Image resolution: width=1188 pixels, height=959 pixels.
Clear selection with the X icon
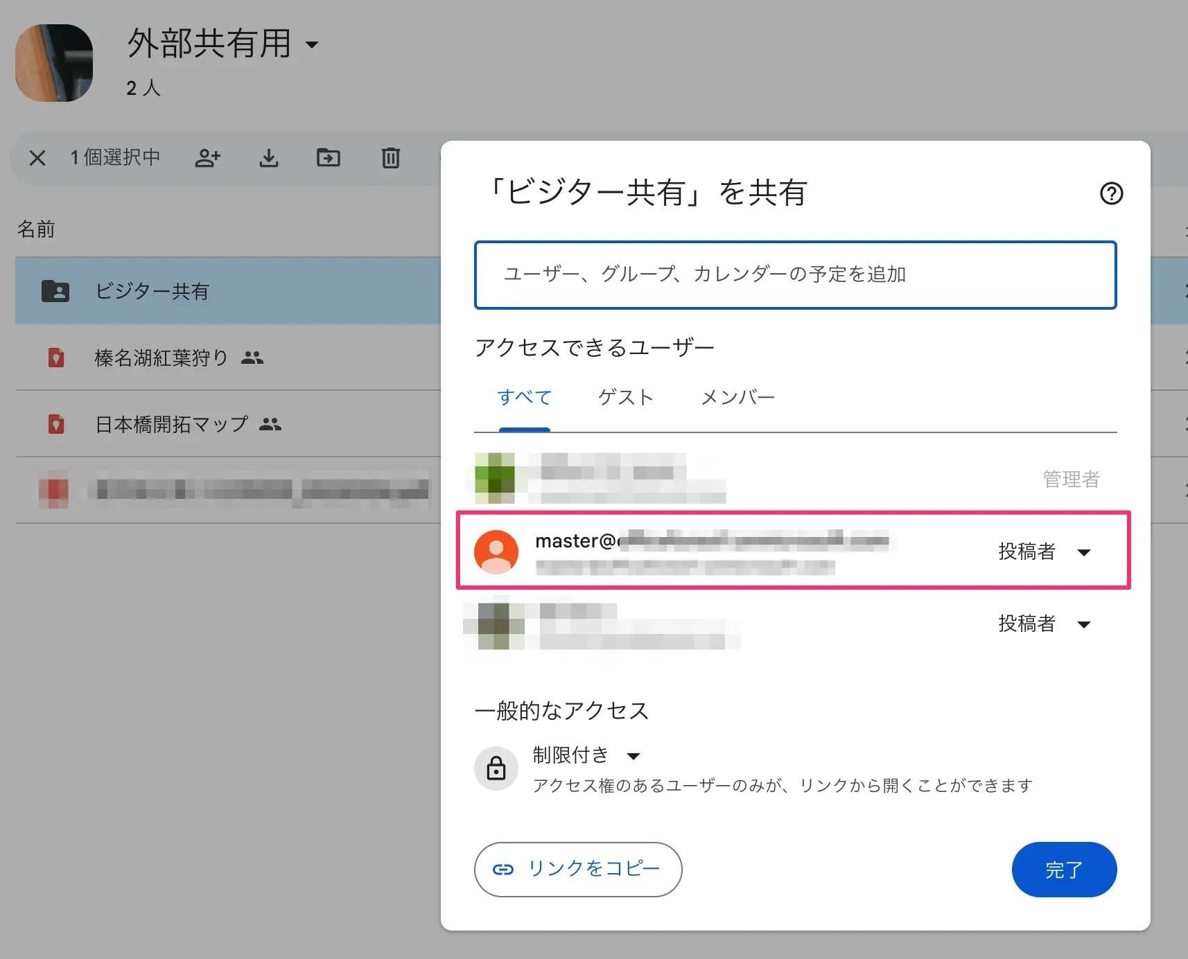pos(37,158)
